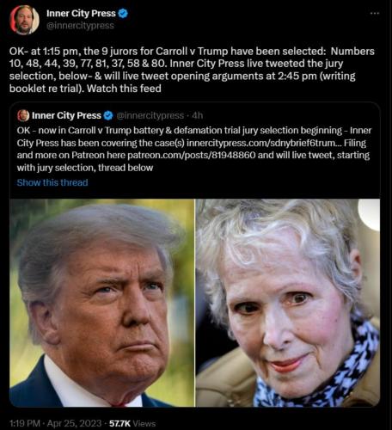Image resolution: width=392 pixels, height=430 pixels.
Task: Click Show this thread
Action: (52, 182)
